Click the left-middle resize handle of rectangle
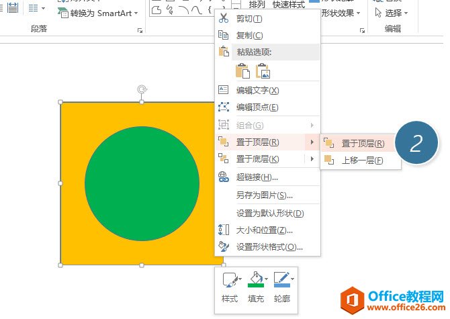Screen dimensions: 450x319 (60, 183)
